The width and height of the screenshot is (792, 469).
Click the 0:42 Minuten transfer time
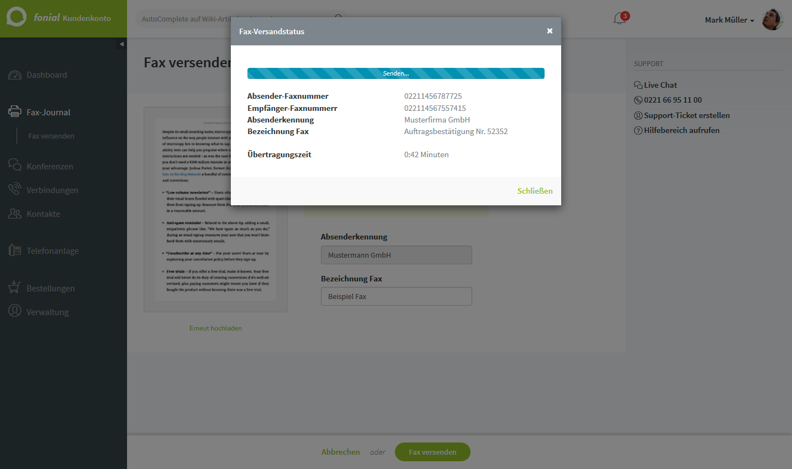426,154
